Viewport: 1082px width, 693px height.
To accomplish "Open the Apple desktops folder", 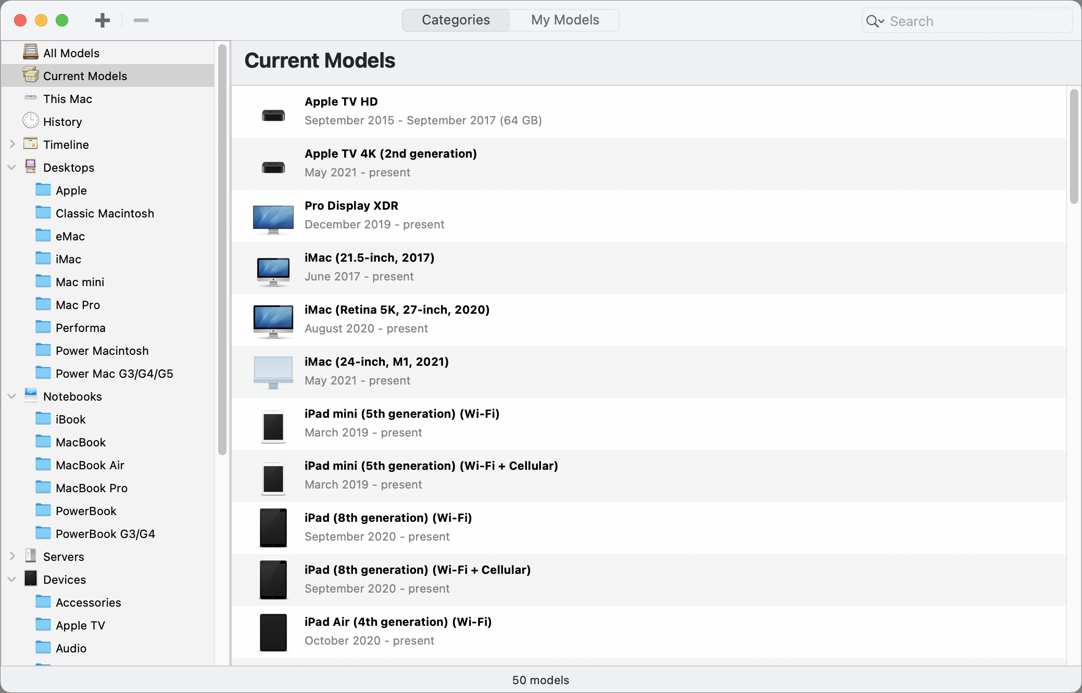I will coord(108,190).
